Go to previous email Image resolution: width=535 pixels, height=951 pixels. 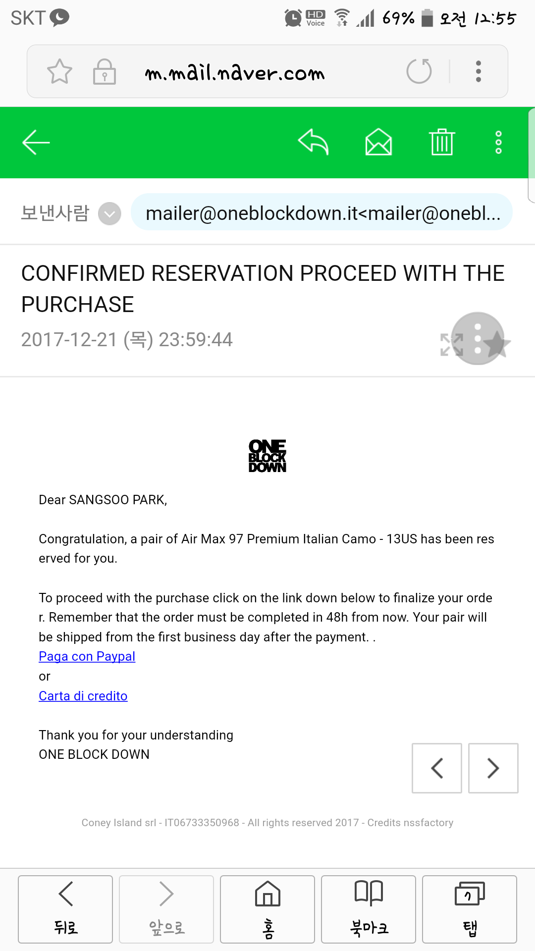(437, 768)
